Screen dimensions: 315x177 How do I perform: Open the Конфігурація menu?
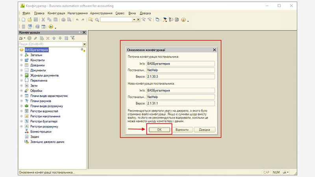click(x=56, y=13)
